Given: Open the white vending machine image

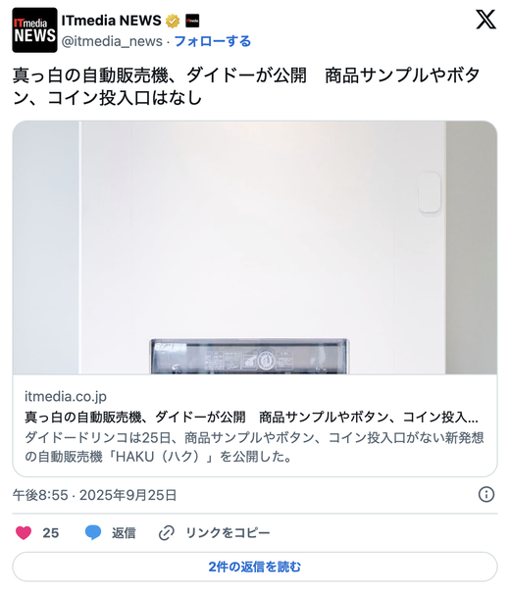Looking at the screenshot, I should tap(255, 247).
